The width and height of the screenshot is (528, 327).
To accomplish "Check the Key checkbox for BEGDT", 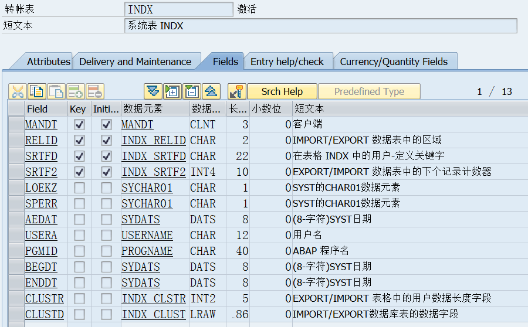I will click(79, 267).
